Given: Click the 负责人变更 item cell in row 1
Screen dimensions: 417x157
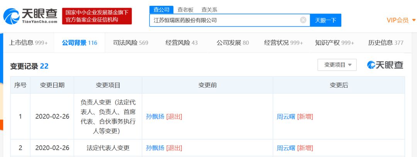Looking at the screenshot, I should pyautogui.click(x=108, y=116).
